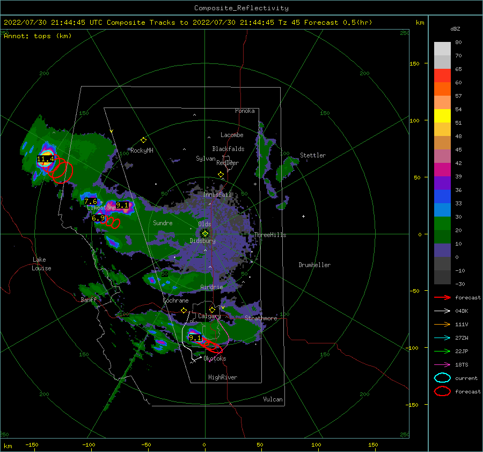Click the yellow diamond marker south of Cochrane

point(184,310)
